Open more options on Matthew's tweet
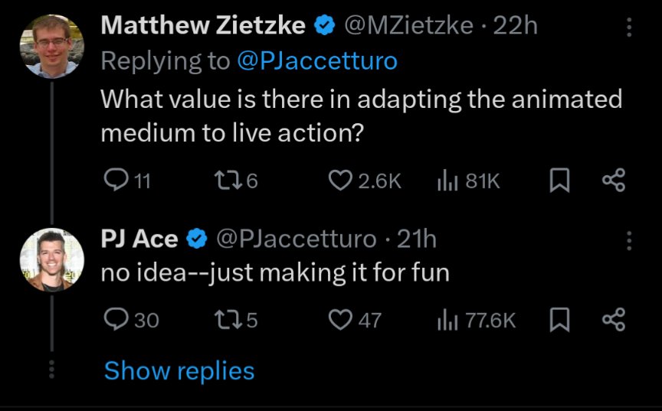 pos(630,28)
